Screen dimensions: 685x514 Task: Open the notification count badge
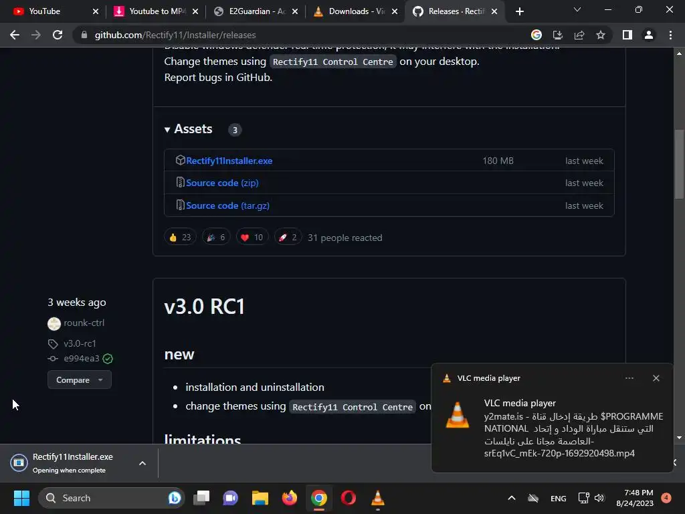click(x=666, y=497)
